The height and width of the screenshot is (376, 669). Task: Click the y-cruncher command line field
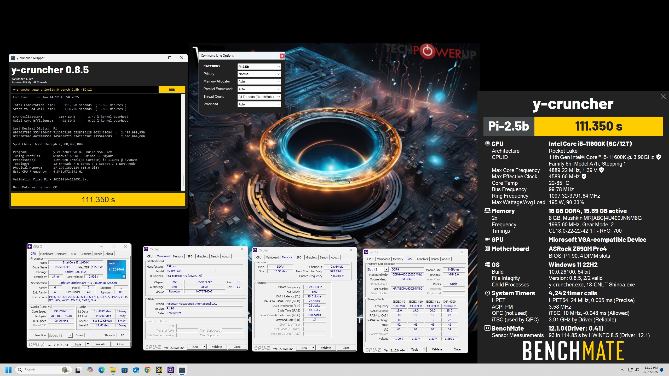click(x=85, y=90)
